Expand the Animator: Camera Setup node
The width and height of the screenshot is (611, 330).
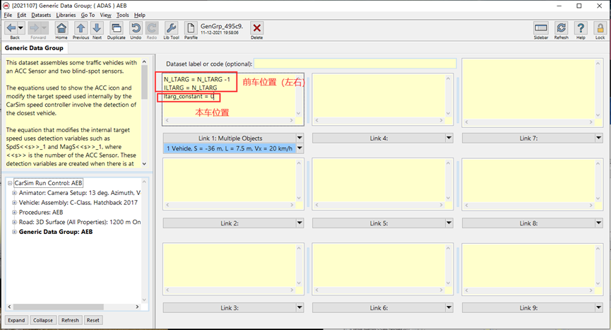pos(14,192)
